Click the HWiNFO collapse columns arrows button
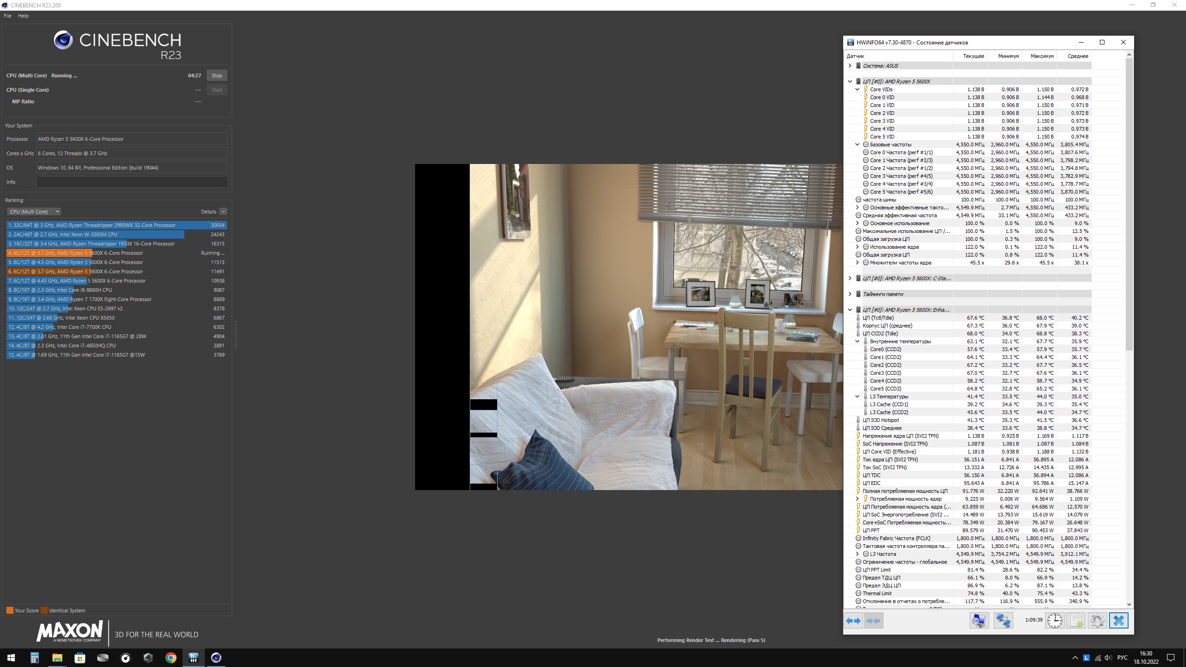Image resolution: width=1186 pixels, height=667 pixels. click(873, 621)
